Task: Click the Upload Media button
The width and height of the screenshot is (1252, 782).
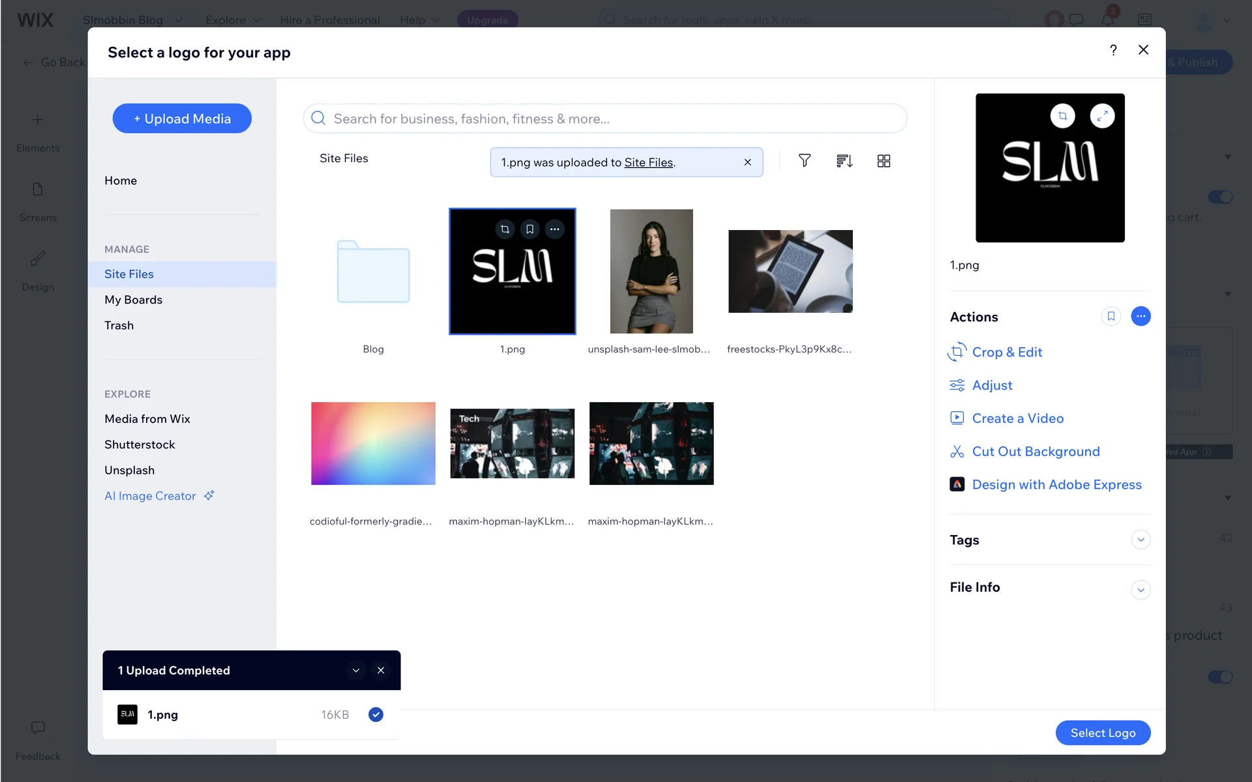Action: 182,119
